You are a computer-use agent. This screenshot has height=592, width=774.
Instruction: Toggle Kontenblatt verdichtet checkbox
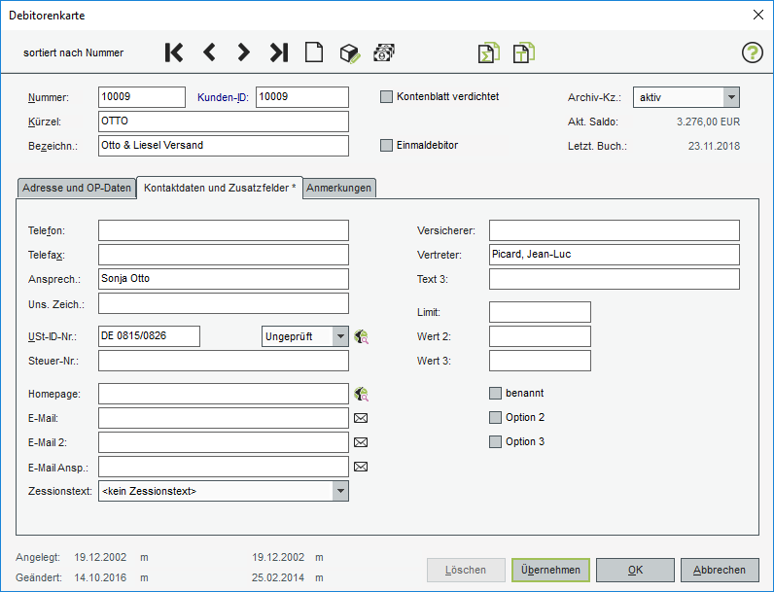click(386, 96)
